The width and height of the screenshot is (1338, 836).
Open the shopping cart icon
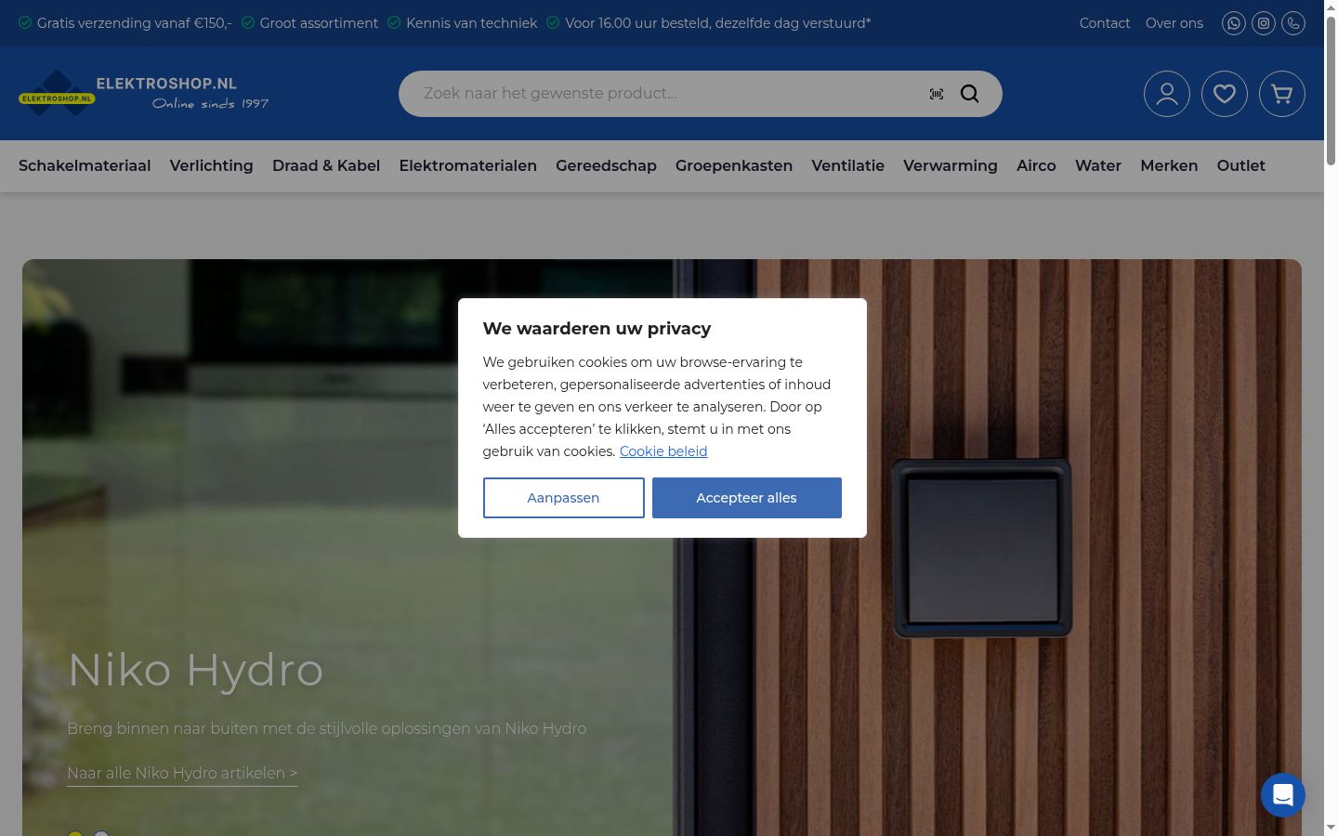tap(1282, 94)
